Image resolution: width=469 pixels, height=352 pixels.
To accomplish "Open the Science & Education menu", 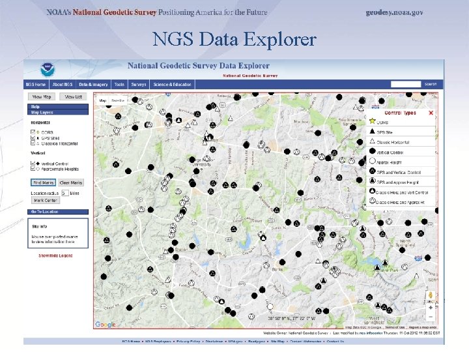I will [172, 84].
